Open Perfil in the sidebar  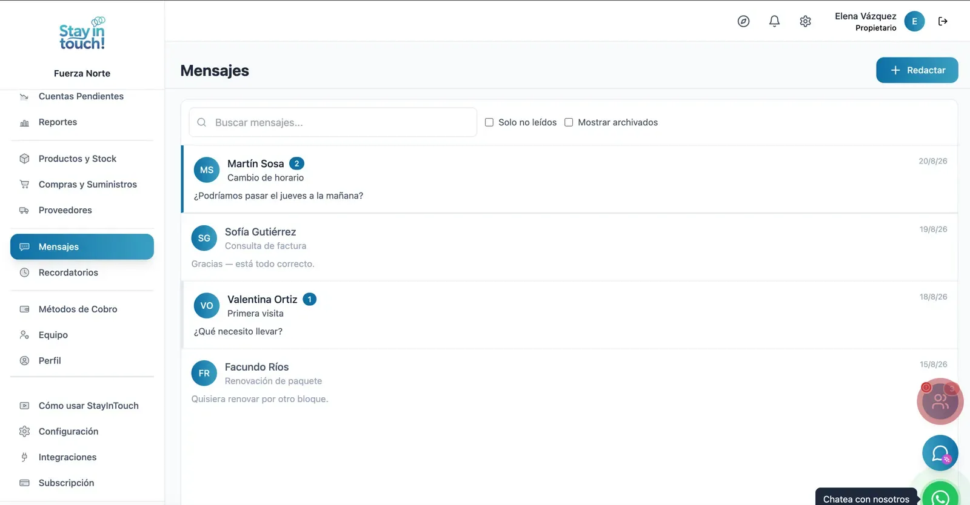point(82,361)
